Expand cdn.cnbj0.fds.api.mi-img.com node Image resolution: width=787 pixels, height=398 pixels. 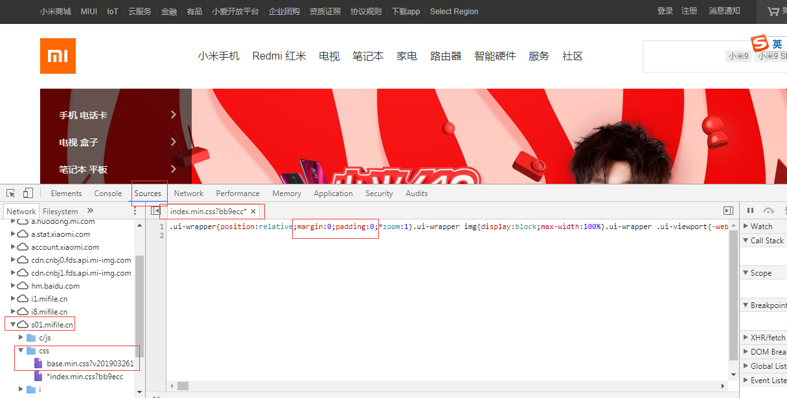tap(13, 260)
